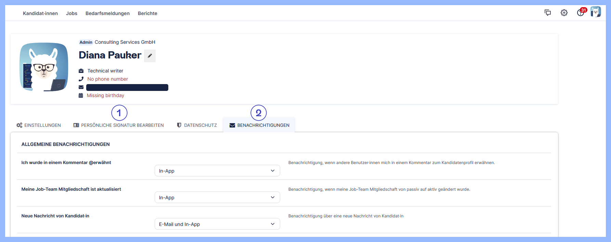Open Kandidat·innen in the top navigation
Image resolution: width=611 pixels, height=242 pixels.
tap(40, 13)
